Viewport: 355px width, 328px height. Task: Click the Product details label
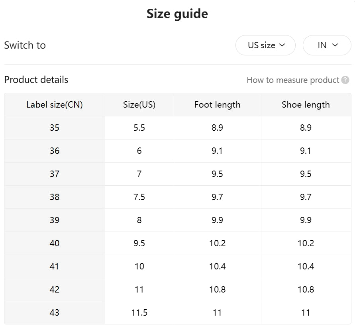point(36,80)
